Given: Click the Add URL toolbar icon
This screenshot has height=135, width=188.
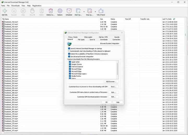Looking at the screenshot, I should [x=4, y=11].
